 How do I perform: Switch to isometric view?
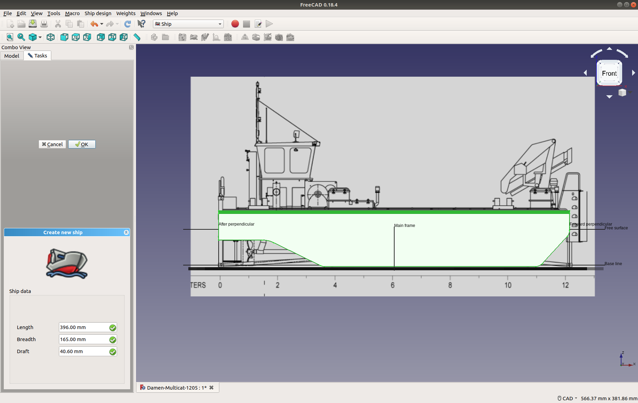[51, 37]
